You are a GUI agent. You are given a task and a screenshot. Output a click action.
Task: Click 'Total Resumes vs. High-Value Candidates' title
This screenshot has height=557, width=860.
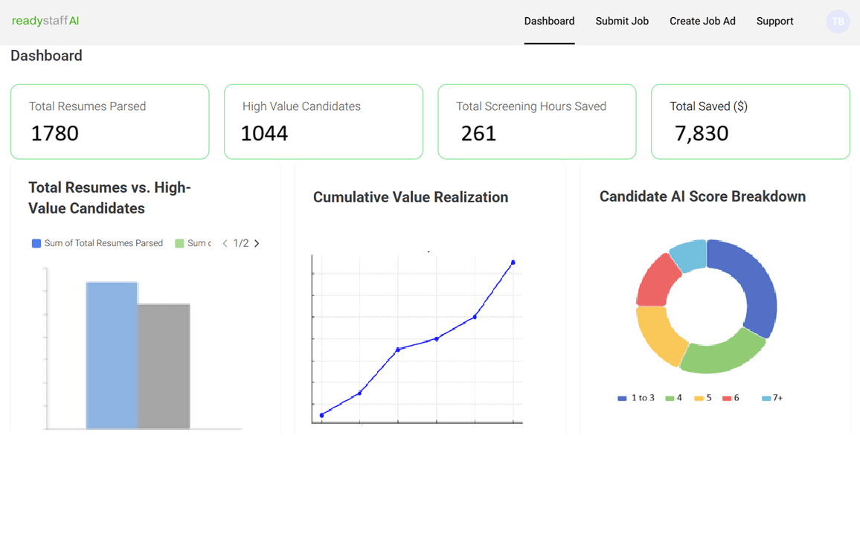pyautogui.click(x=109, y=198)
